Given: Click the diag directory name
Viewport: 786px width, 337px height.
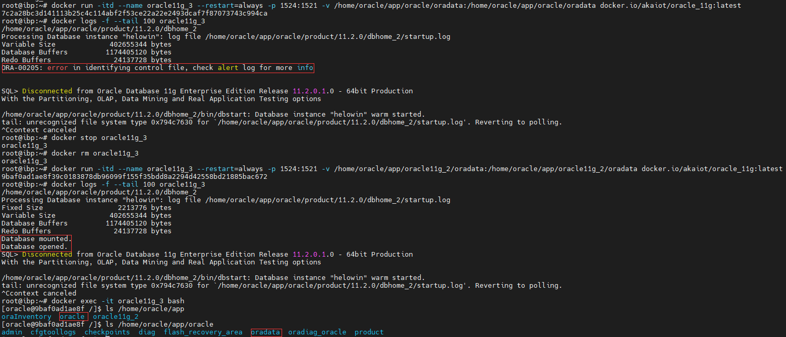Looking at the screenshot, I should point(146,332).
